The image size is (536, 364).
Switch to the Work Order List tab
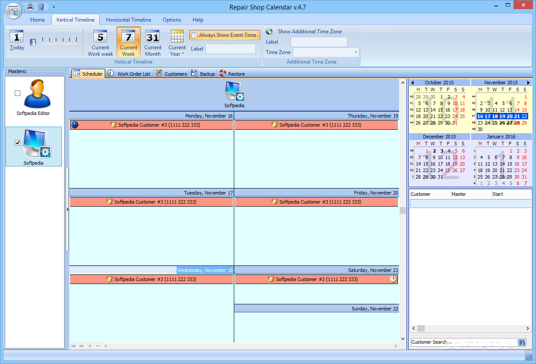[129, 73]
